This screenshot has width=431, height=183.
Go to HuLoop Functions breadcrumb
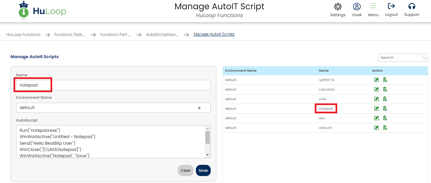(x=23, y=34)
